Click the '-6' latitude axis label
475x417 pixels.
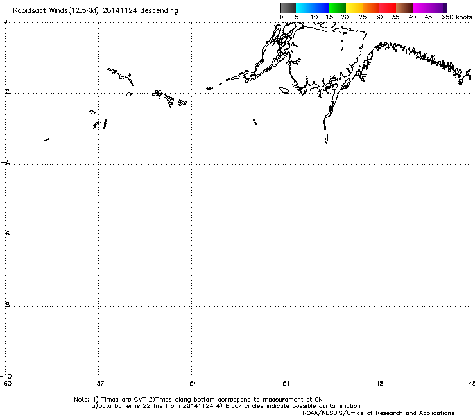pos(5,234)
